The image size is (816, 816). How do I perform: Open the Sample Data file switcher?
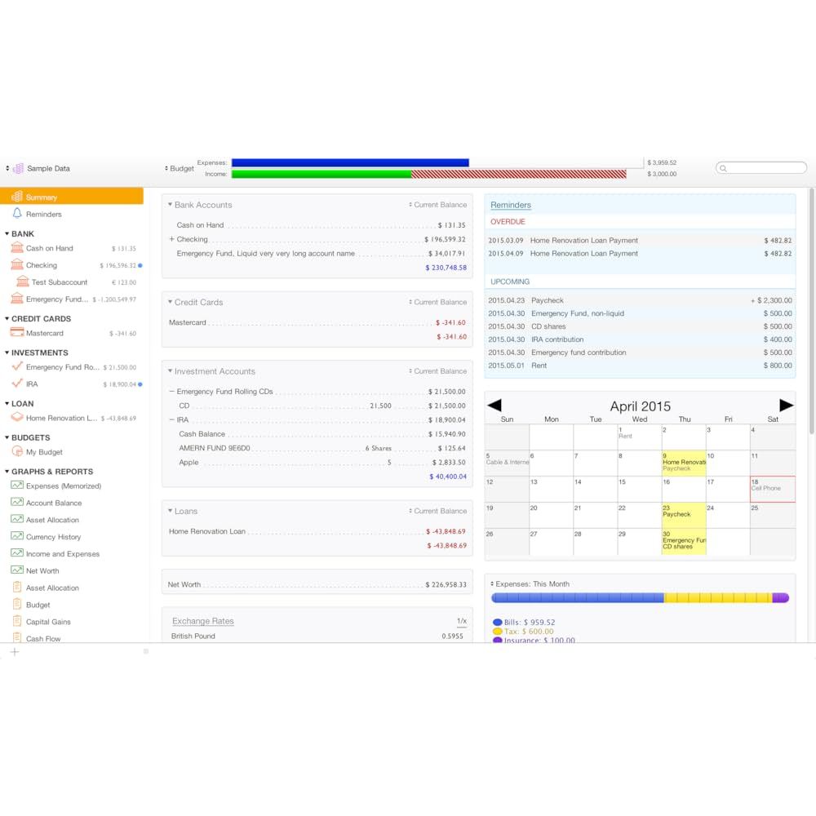tap(7, 168)
